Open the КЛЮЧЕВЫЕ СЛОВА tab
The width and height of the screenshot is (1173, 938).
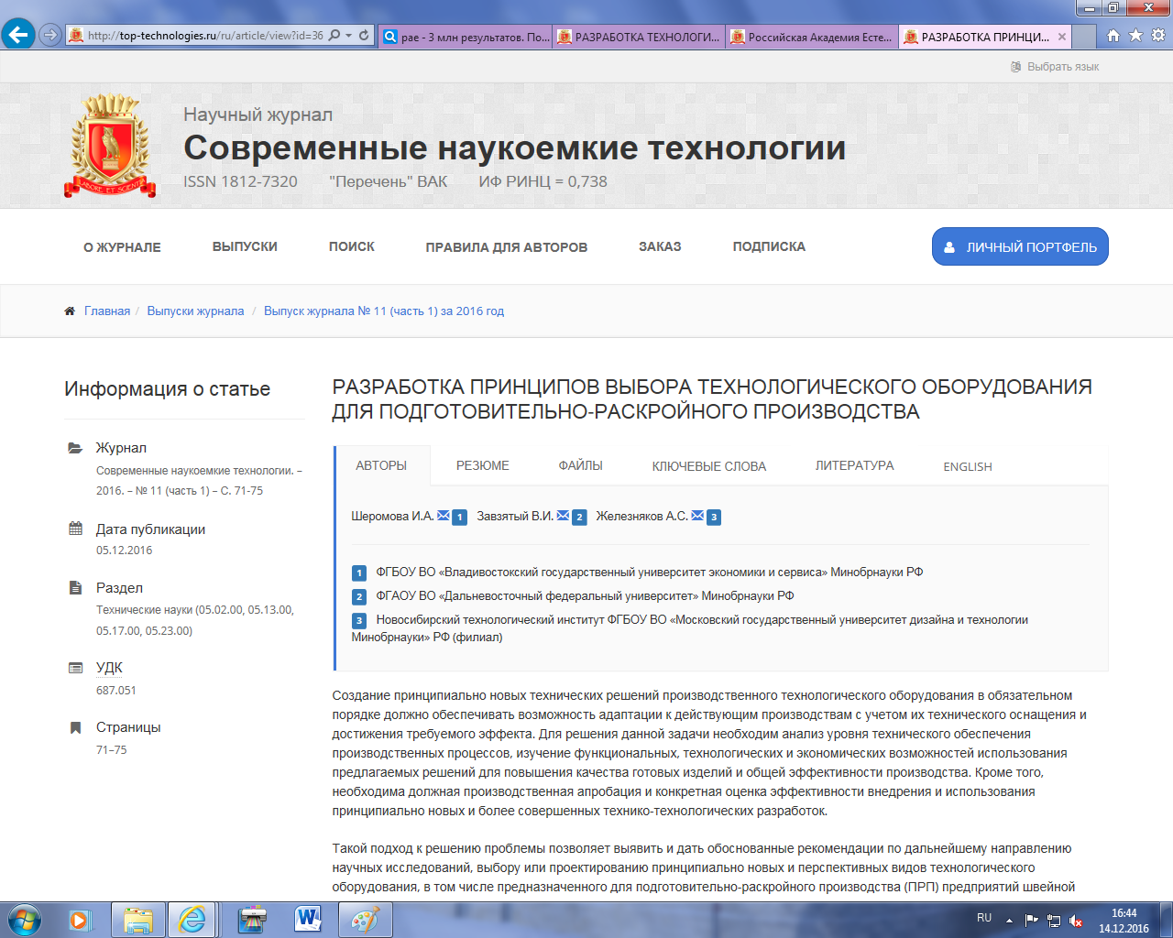coord(708,466)
